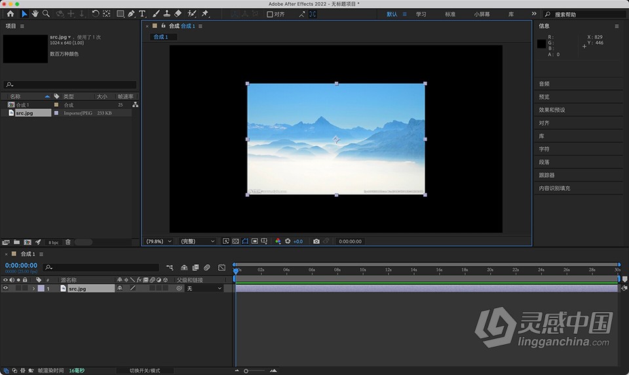Viewport: 629px width, 375px height.
Task: Enable the 对齐 snapping checkbox
Action: click(270, 14)
